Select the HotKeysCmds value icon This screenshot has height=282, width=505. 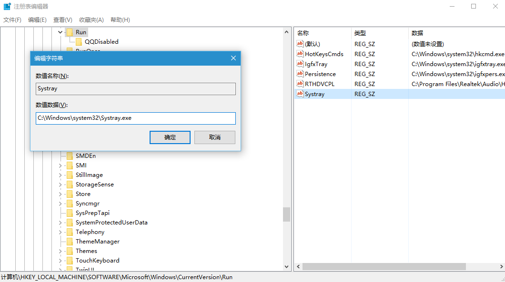(300, 54)
